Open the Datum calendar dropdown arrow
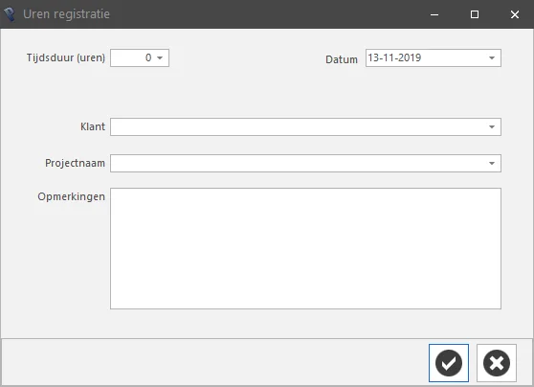The image size is (534, 387). tap(492, 58)
